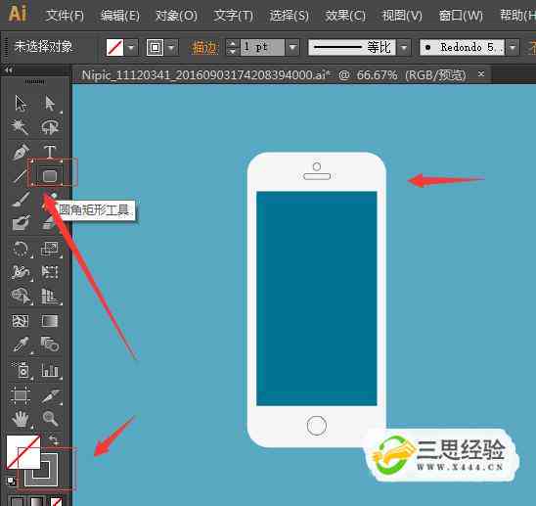Open the 对象(O) menu
Image resolution: width=536 pixels, height=506 pixels.
point(176,16)
